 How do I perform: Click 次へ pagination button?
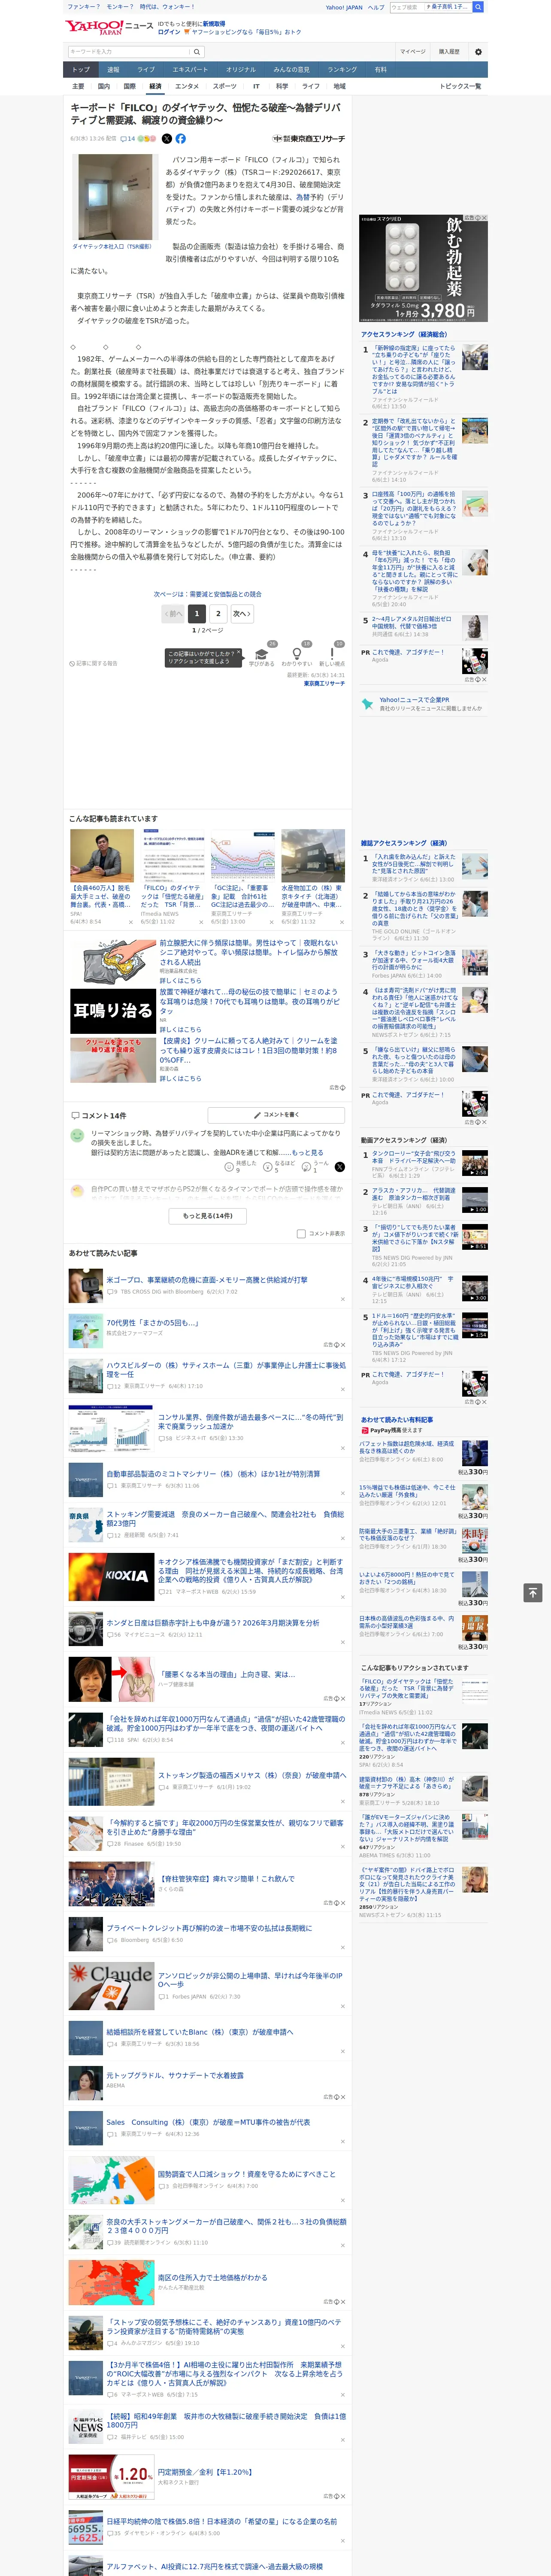pyautogui.click(x=242, y=614)
